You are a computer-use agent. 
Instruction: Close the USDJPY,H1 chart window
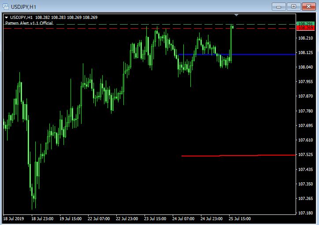308,7
